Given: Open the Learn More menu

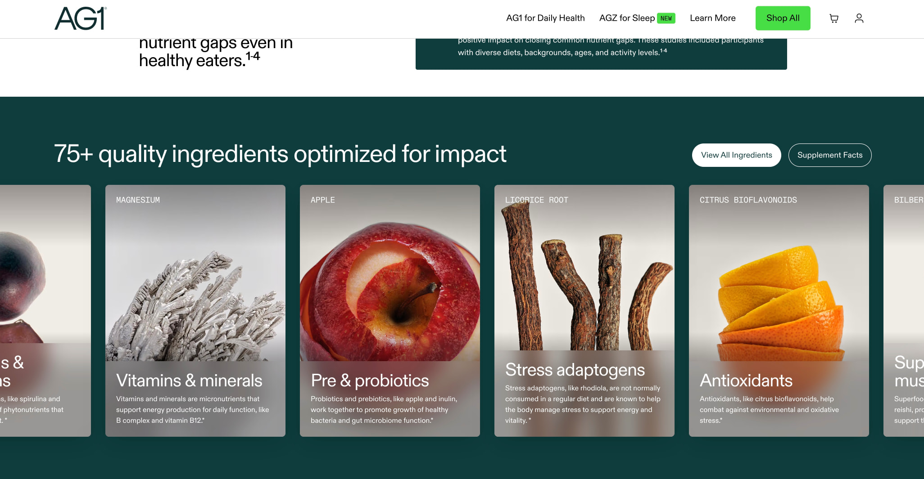Looking at the screenshot, I should (713, 18).
